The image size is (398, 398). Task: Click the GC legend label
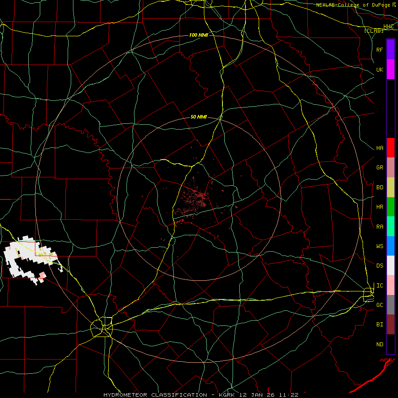(379, 305)
